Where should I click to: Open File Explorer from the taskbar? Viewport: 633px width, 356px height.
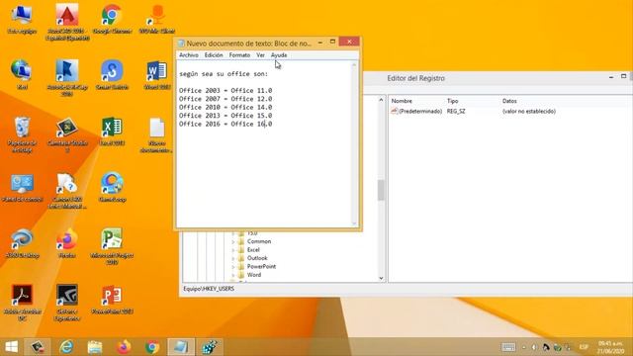(95, 347)
